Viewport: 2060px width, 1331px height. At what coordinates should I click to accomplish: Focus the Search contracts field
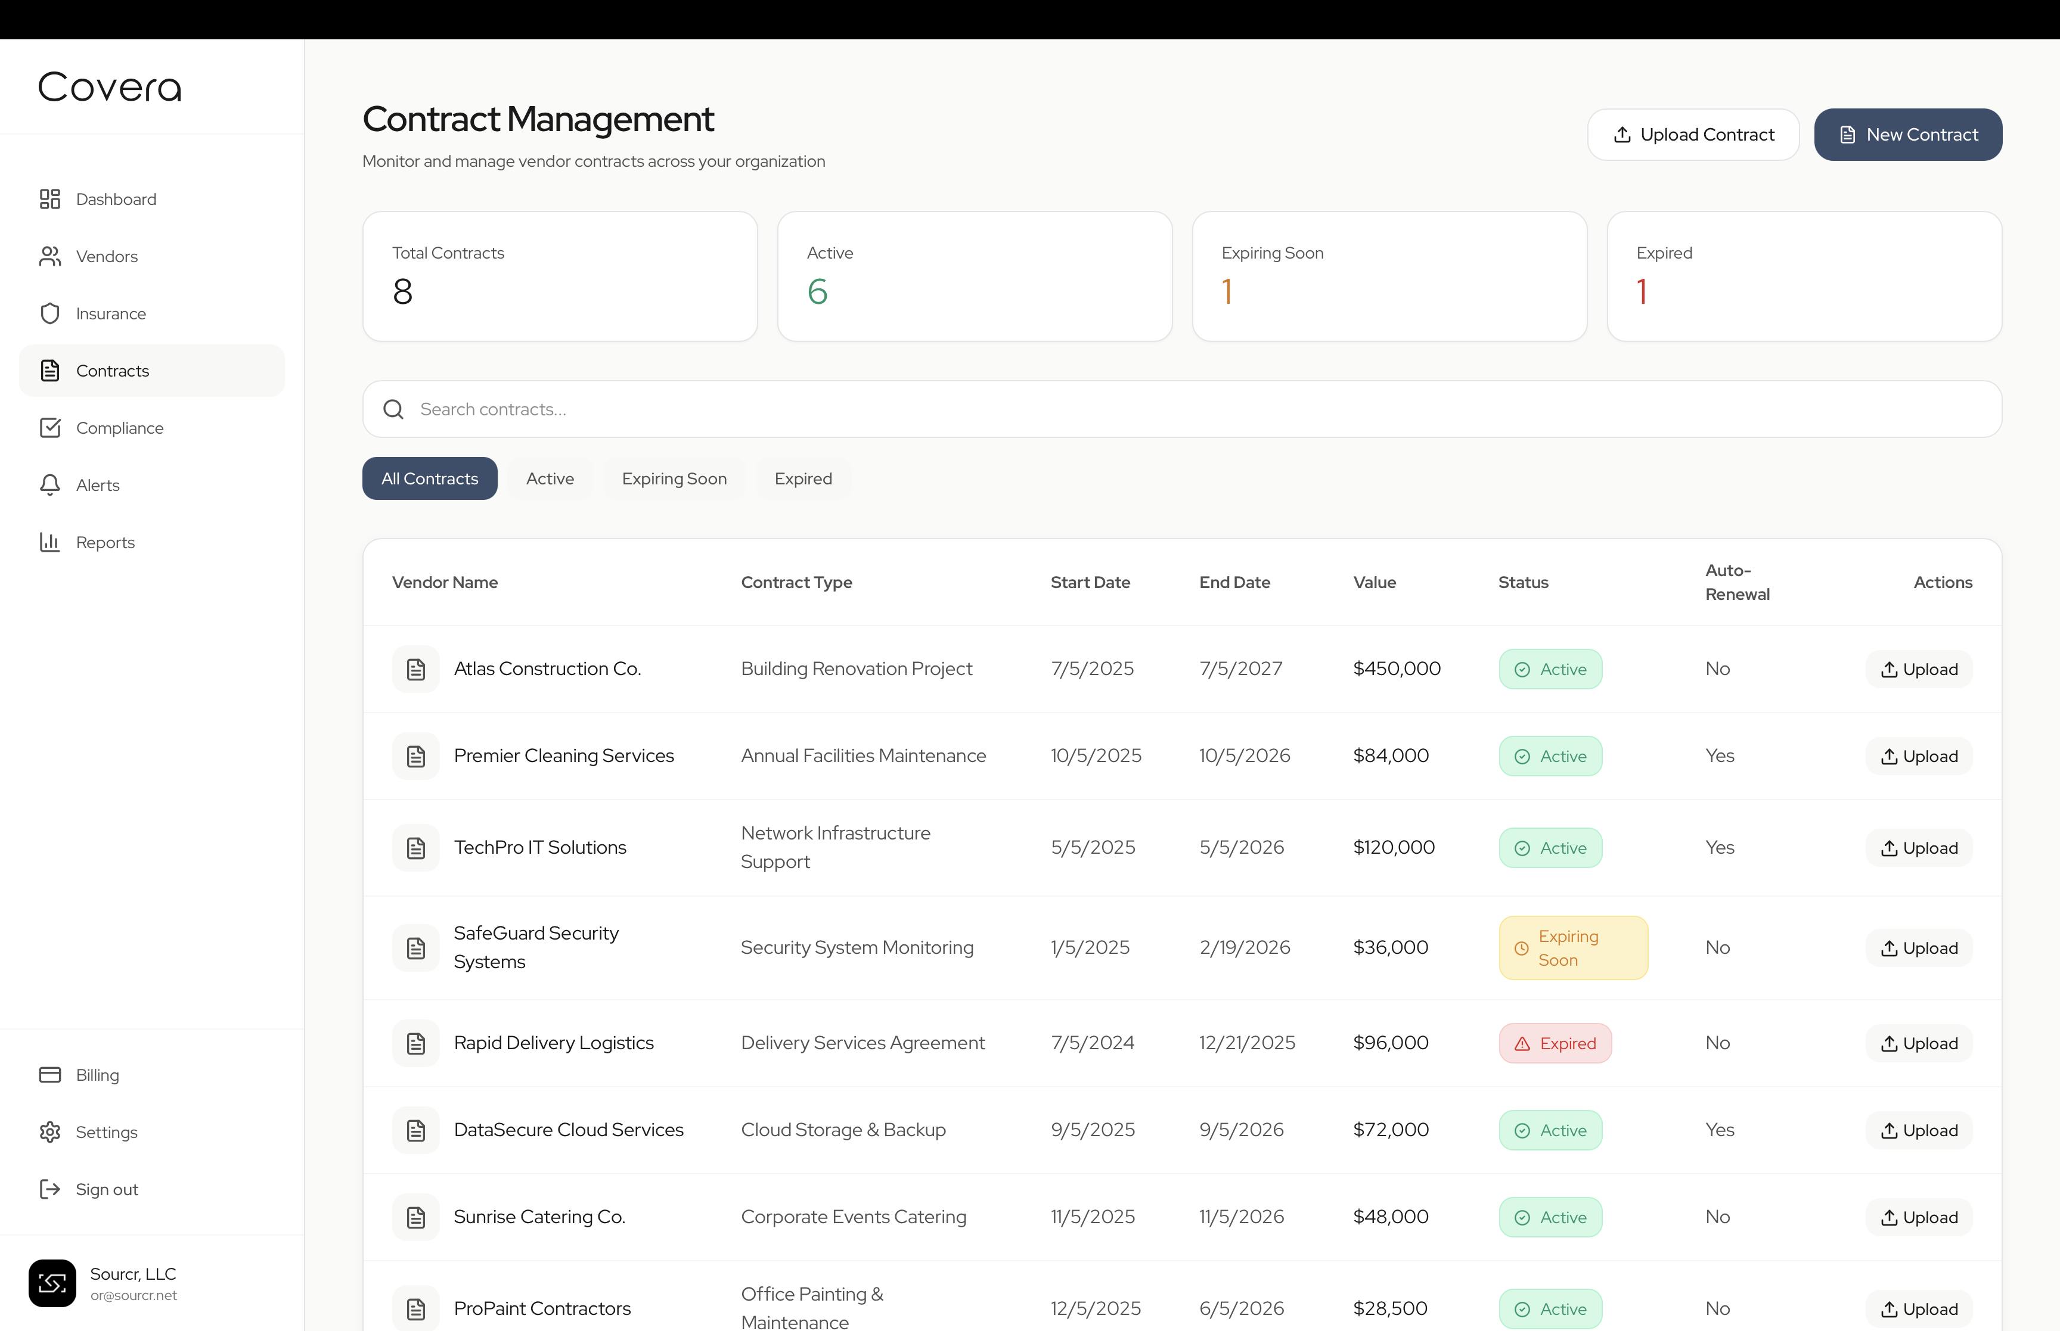point(1182,410)
